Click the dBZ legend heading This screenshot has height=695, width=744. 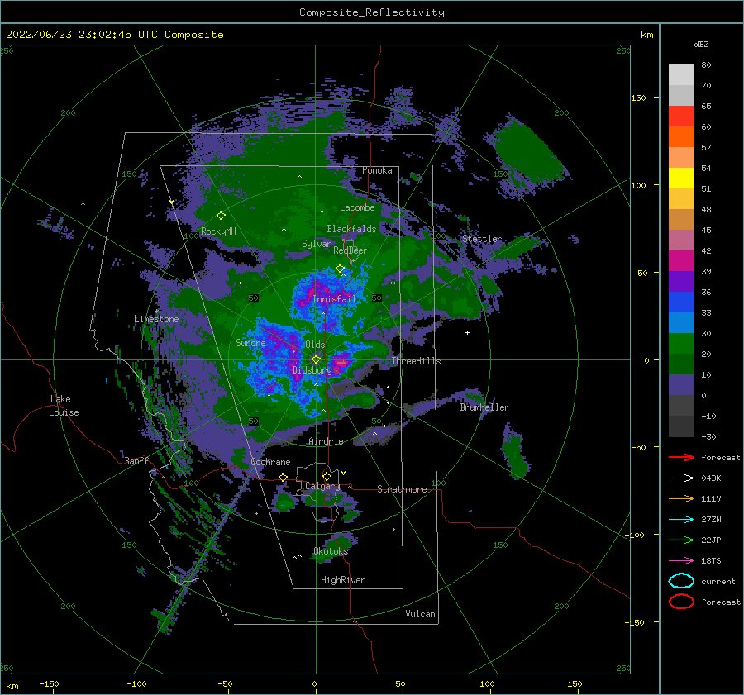(x=701, y=45)
